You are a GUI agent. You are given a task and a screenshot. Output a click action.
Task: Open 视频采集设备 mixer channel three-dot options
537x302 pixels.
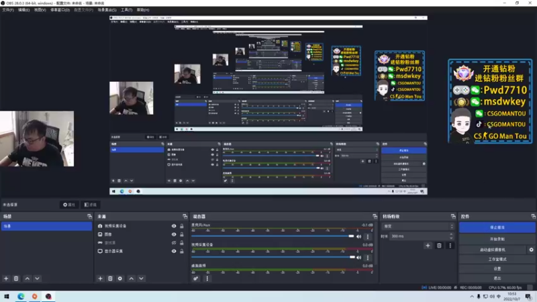coord(368,258)
